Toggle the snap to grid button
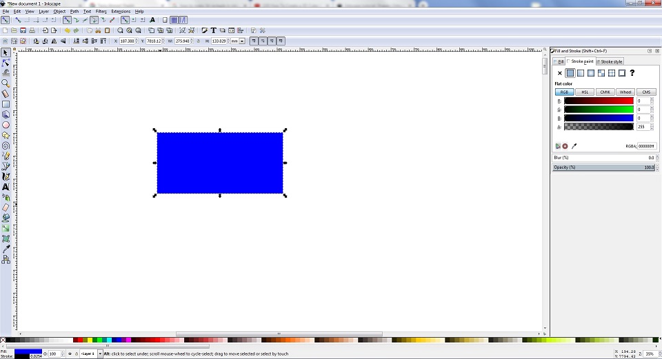The width and height of the screenshot is (662, 359). click(174, 20)
